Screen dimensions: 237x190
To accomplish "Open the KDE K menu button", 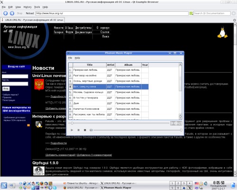I will click(x=4, y=186).
